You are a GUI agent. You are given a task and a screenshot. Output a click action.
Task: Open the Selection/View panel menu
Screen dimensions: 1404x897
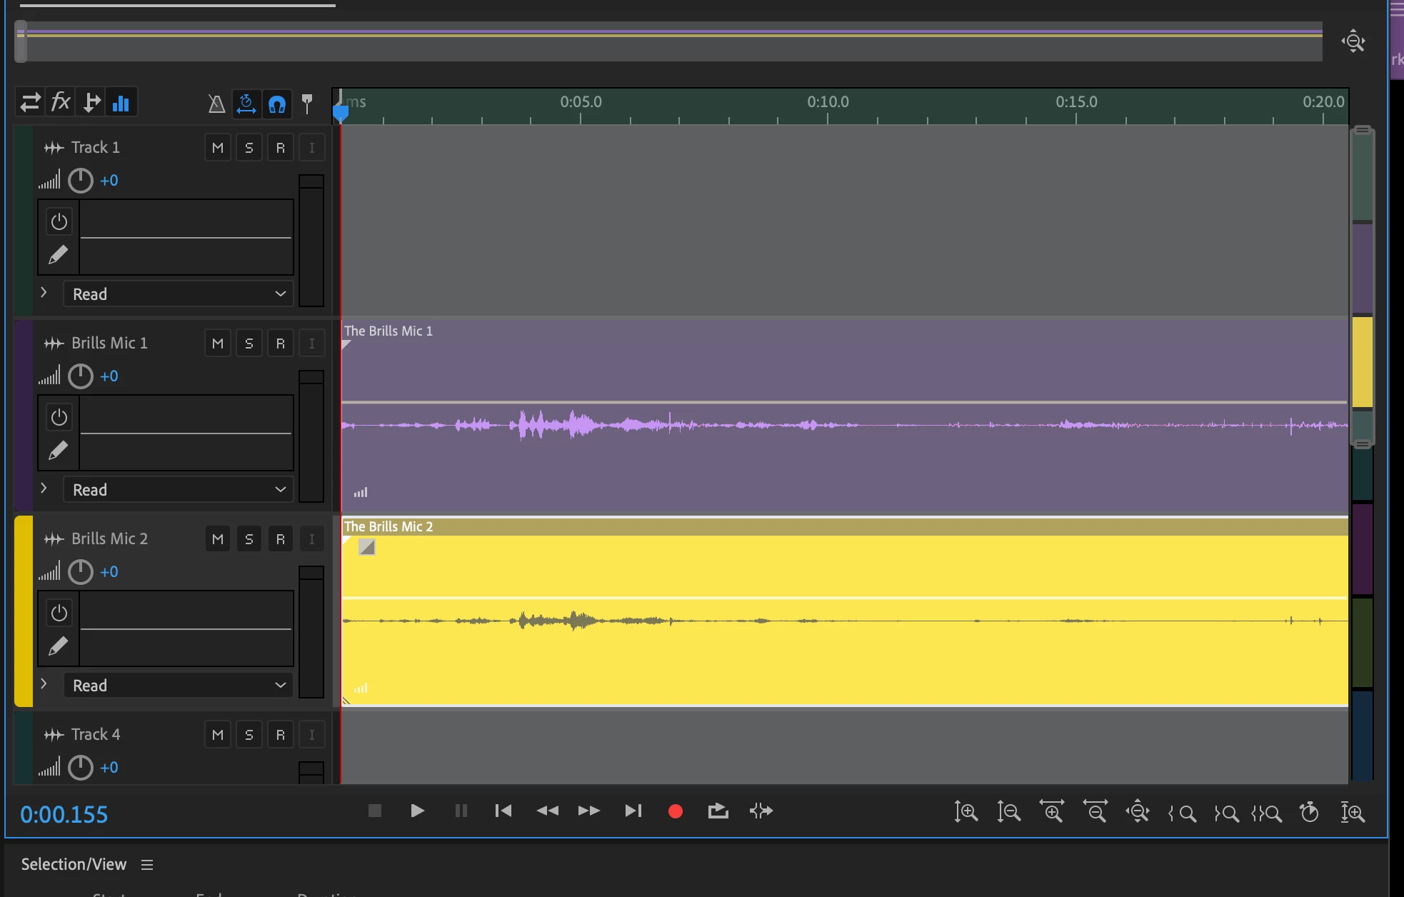(x=147, y=865)
